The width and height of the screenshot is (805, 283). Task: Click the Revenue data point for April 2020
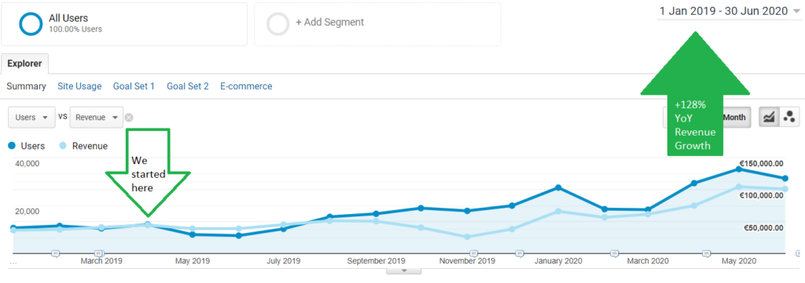click(x=693, y=205)
